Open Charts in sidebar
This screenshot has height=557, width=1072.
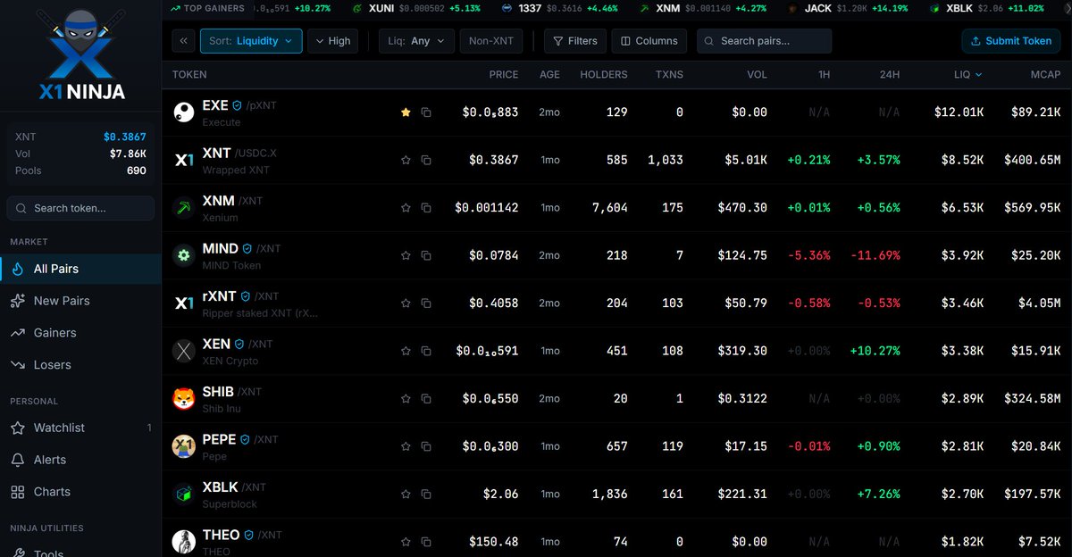click(x=80, y=492)
